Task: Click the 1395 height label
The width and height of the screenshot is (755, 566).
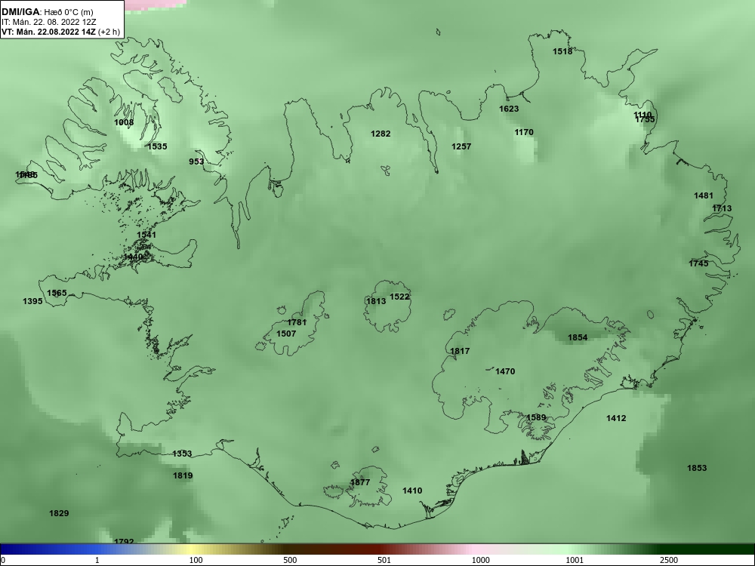Action: (x=32, y=301)
